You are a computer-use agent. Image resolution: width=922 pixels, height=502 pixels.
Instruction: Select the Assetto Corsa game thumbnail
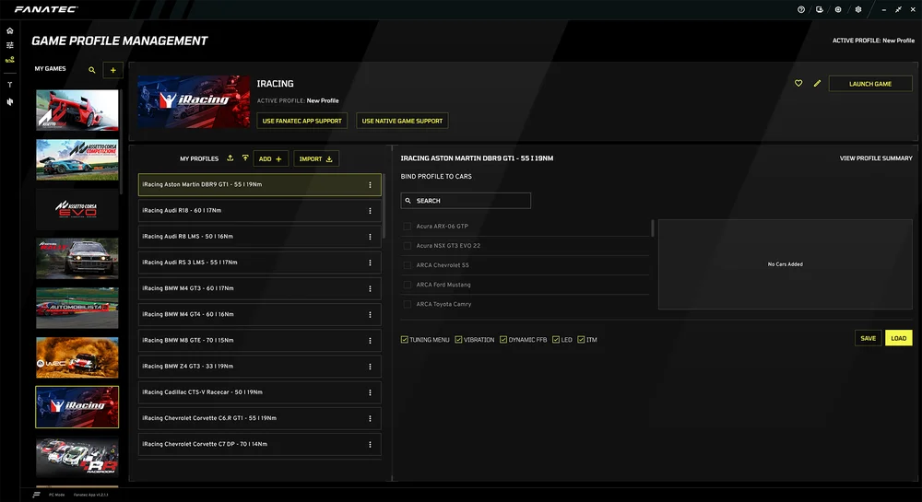point(77,110)
